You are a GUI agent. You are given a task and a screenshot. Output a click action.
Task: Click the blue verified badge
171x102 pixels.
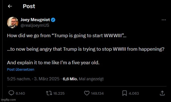click(53, 20)
